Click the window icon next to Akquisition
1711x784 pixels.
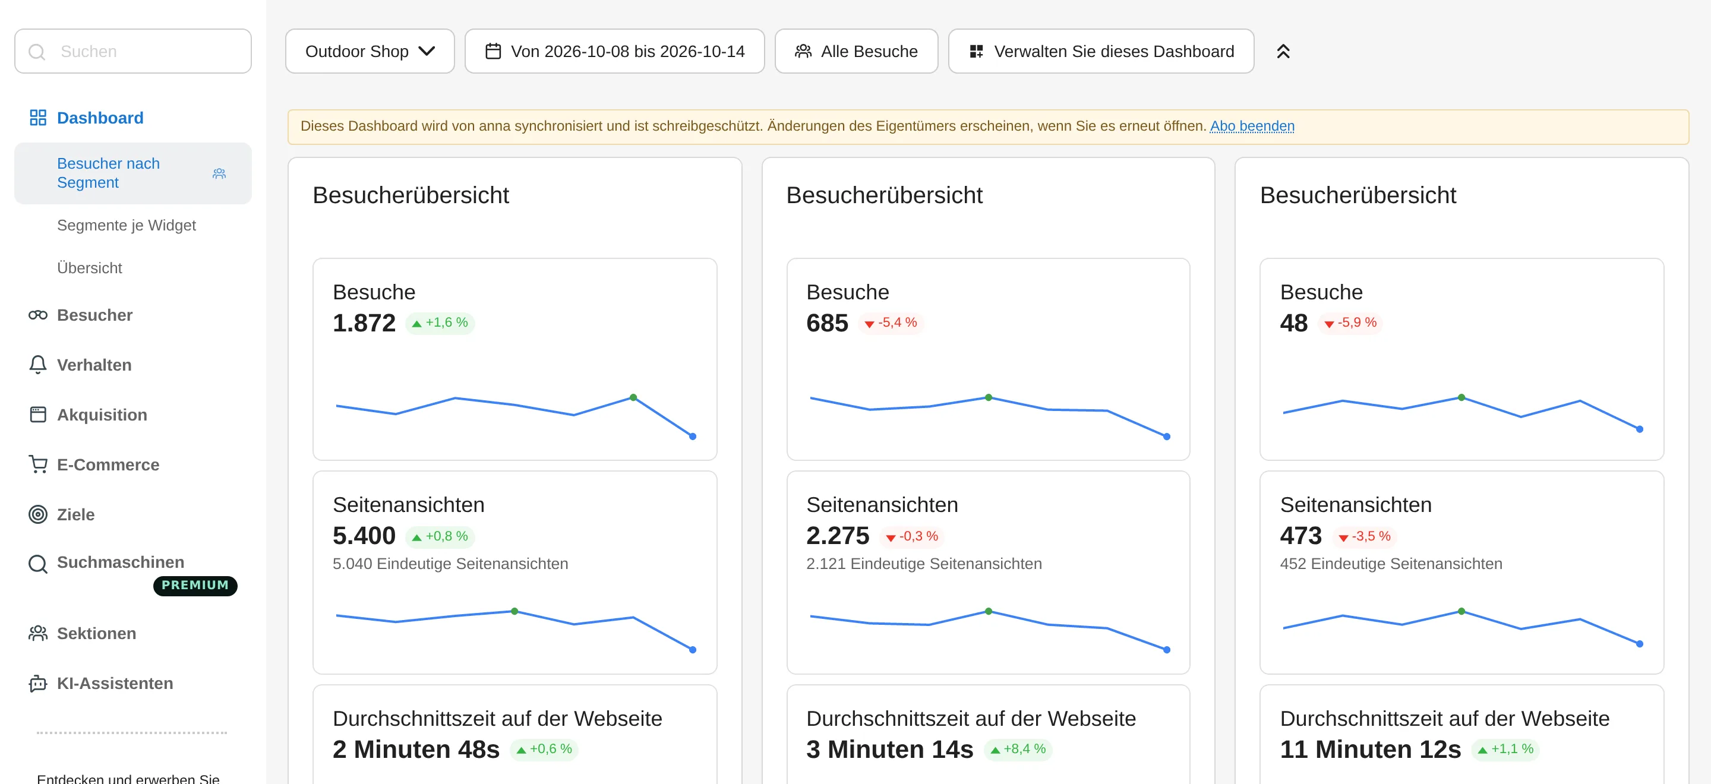click(x=38, y=414)
